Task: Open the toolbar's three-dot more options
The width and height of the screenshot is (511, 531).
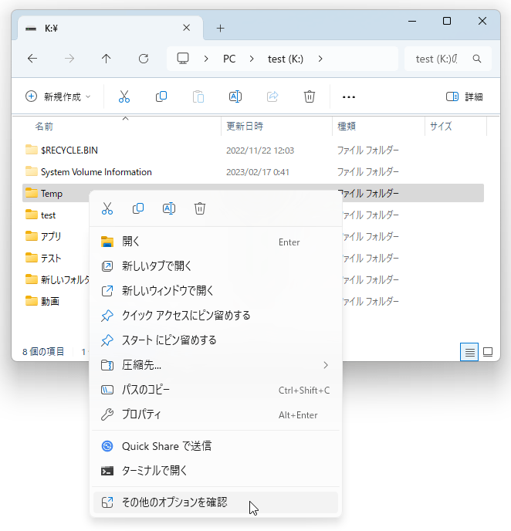Action: point(348,96)
